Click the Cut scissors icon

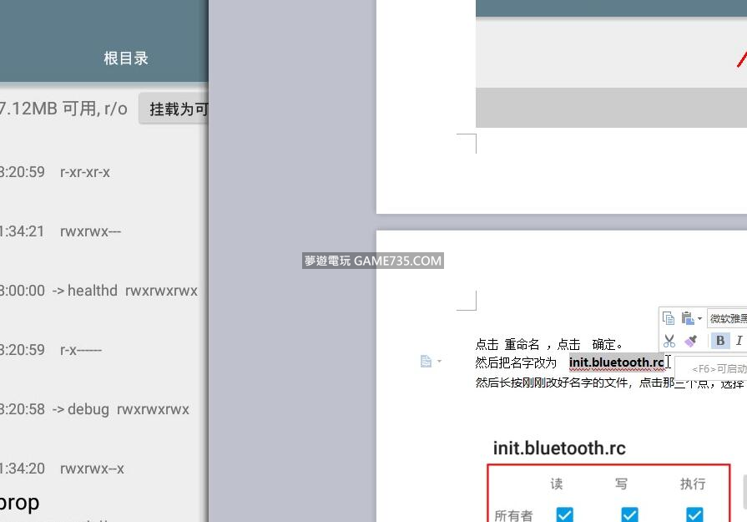(x=669, y=341)
